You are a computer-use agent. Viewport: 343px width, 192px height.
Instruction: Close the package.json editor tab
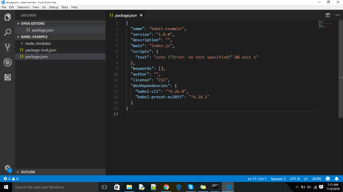pos(141,15)
